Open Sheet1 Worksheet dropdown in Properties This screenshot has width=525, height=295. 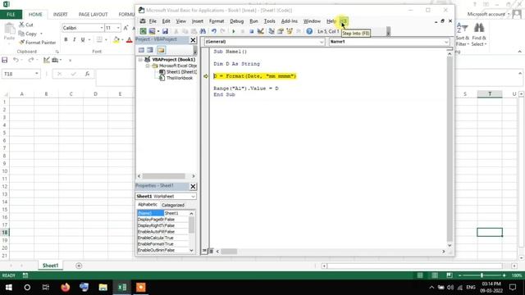[x=193, y=197]
